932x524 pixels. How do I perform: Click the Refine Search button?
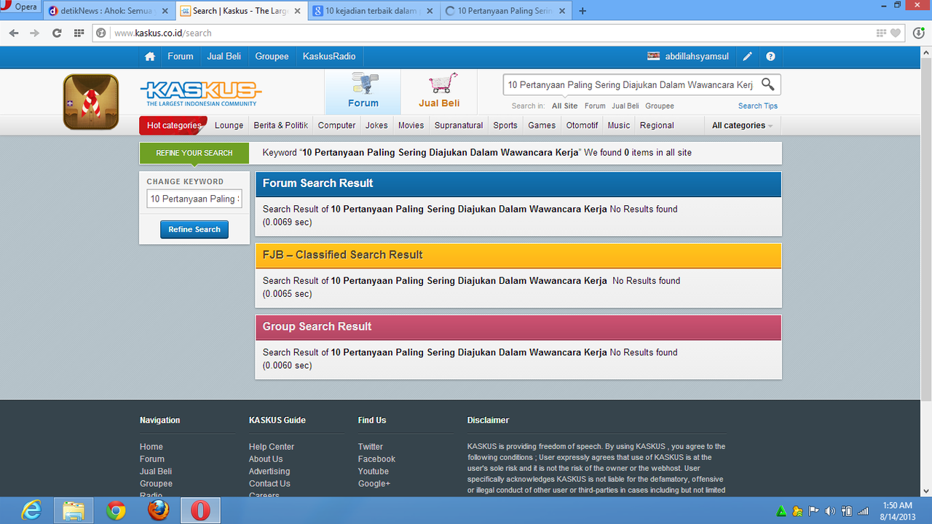pos(194,229)
